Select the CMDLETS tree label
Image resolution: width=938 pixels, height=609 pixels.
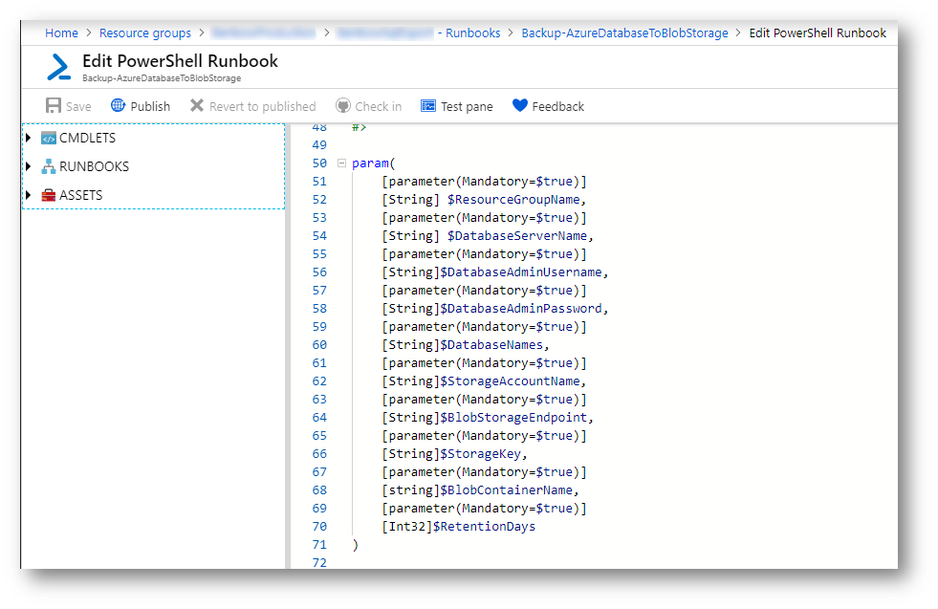[87, 139]
